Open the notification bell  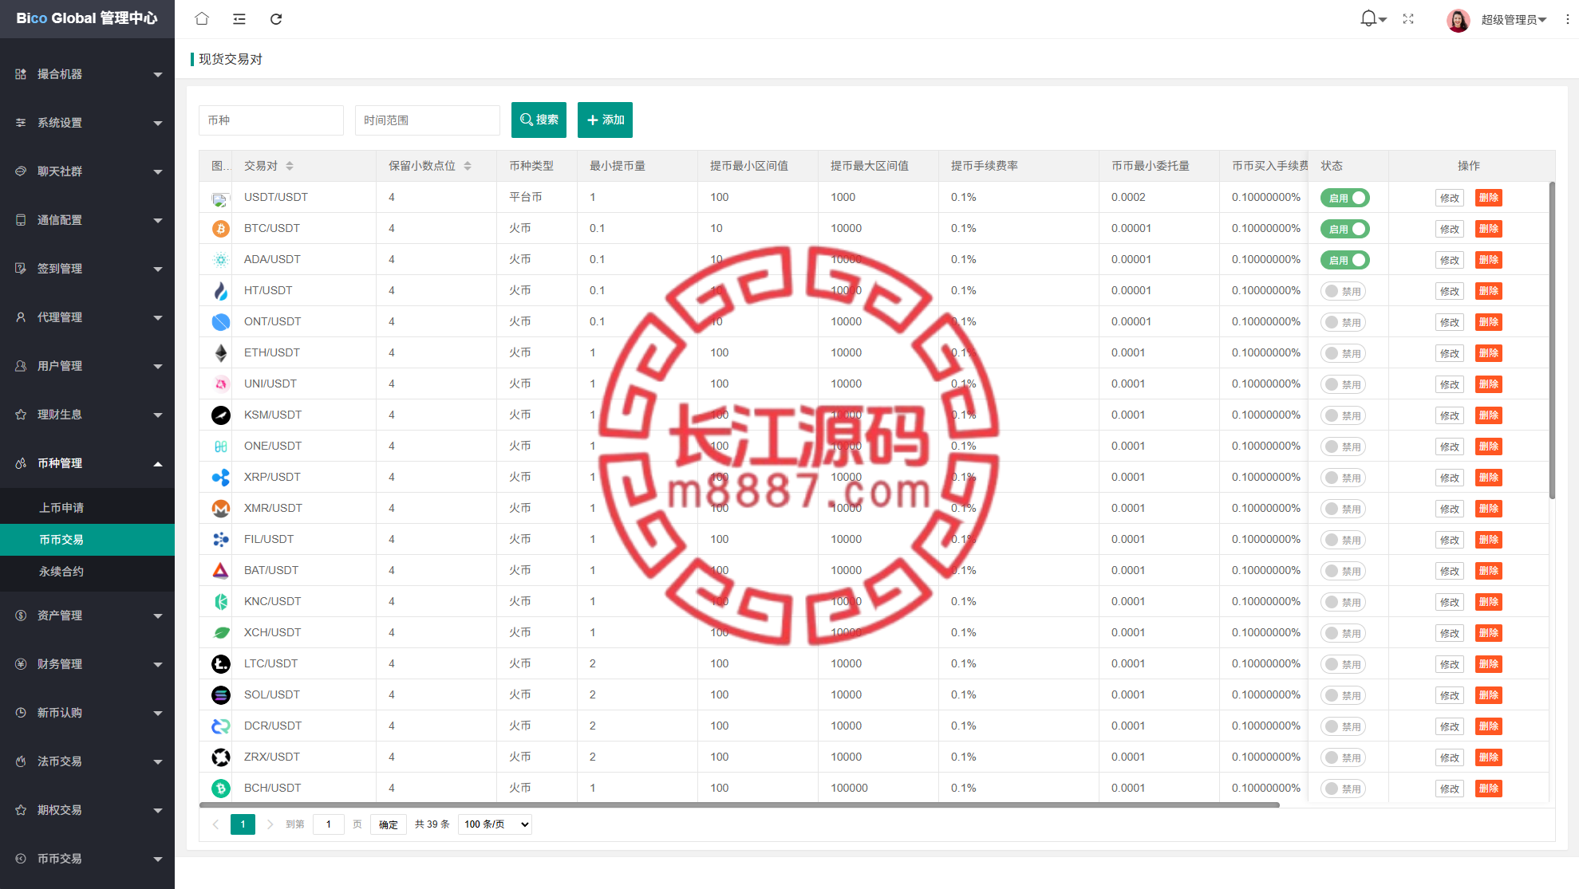click(1368, 18)
